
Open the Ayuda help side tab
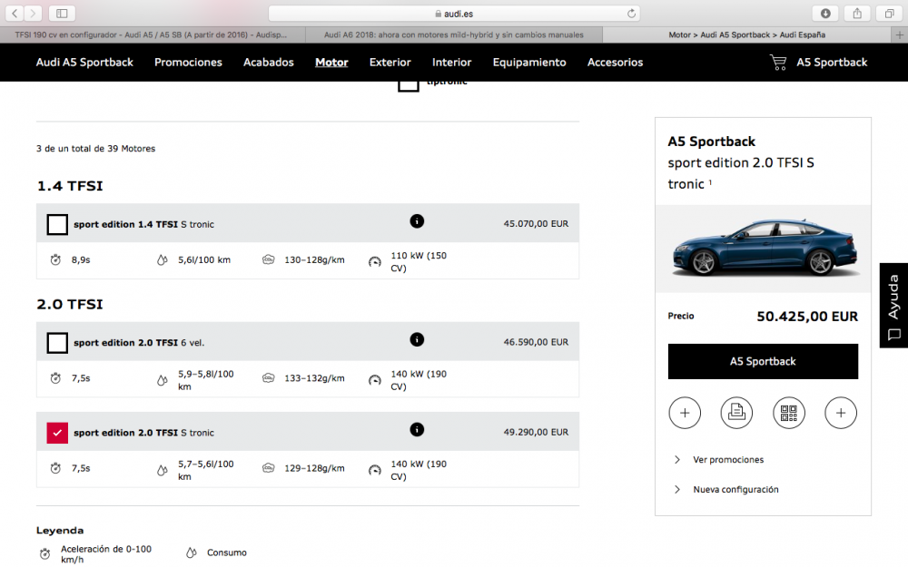[893, 306]
